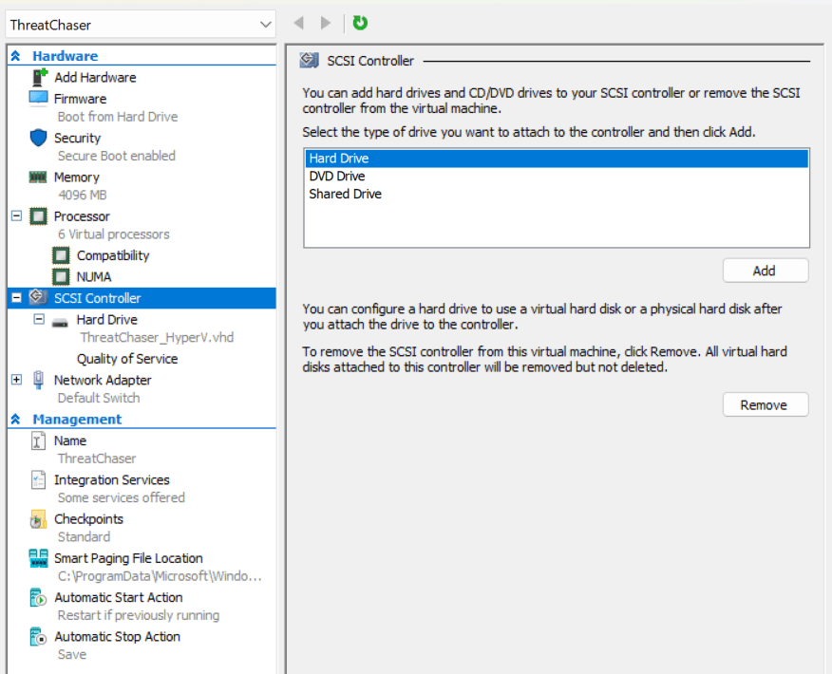Expand the Network Adapter node
The height and width of the screenshot is (674, 832).
tap(16, 380)
